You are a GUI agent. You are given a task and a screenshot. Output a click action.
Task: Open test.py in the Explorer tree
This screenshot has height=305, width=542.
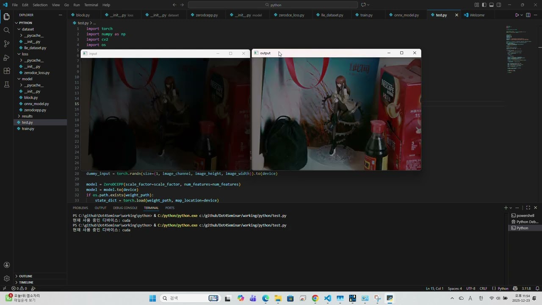coord(40,122)
